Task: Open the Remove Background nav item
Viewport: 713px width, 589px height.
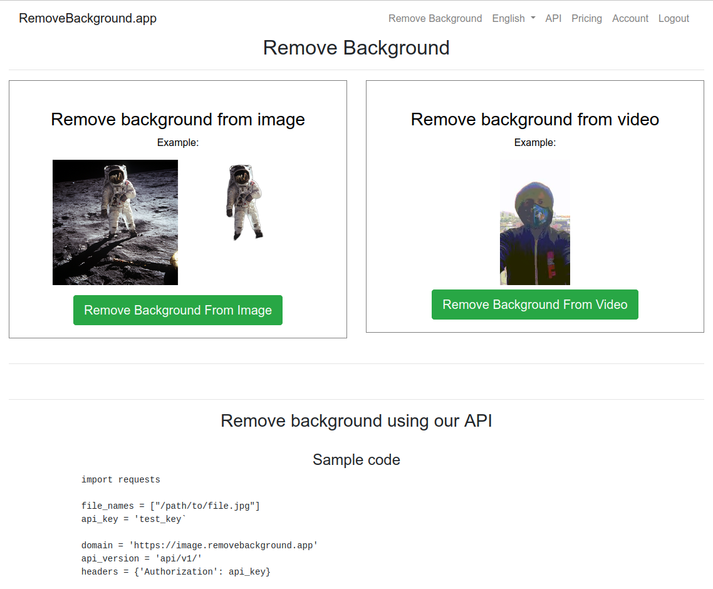Action: click(x=435, y=18)
